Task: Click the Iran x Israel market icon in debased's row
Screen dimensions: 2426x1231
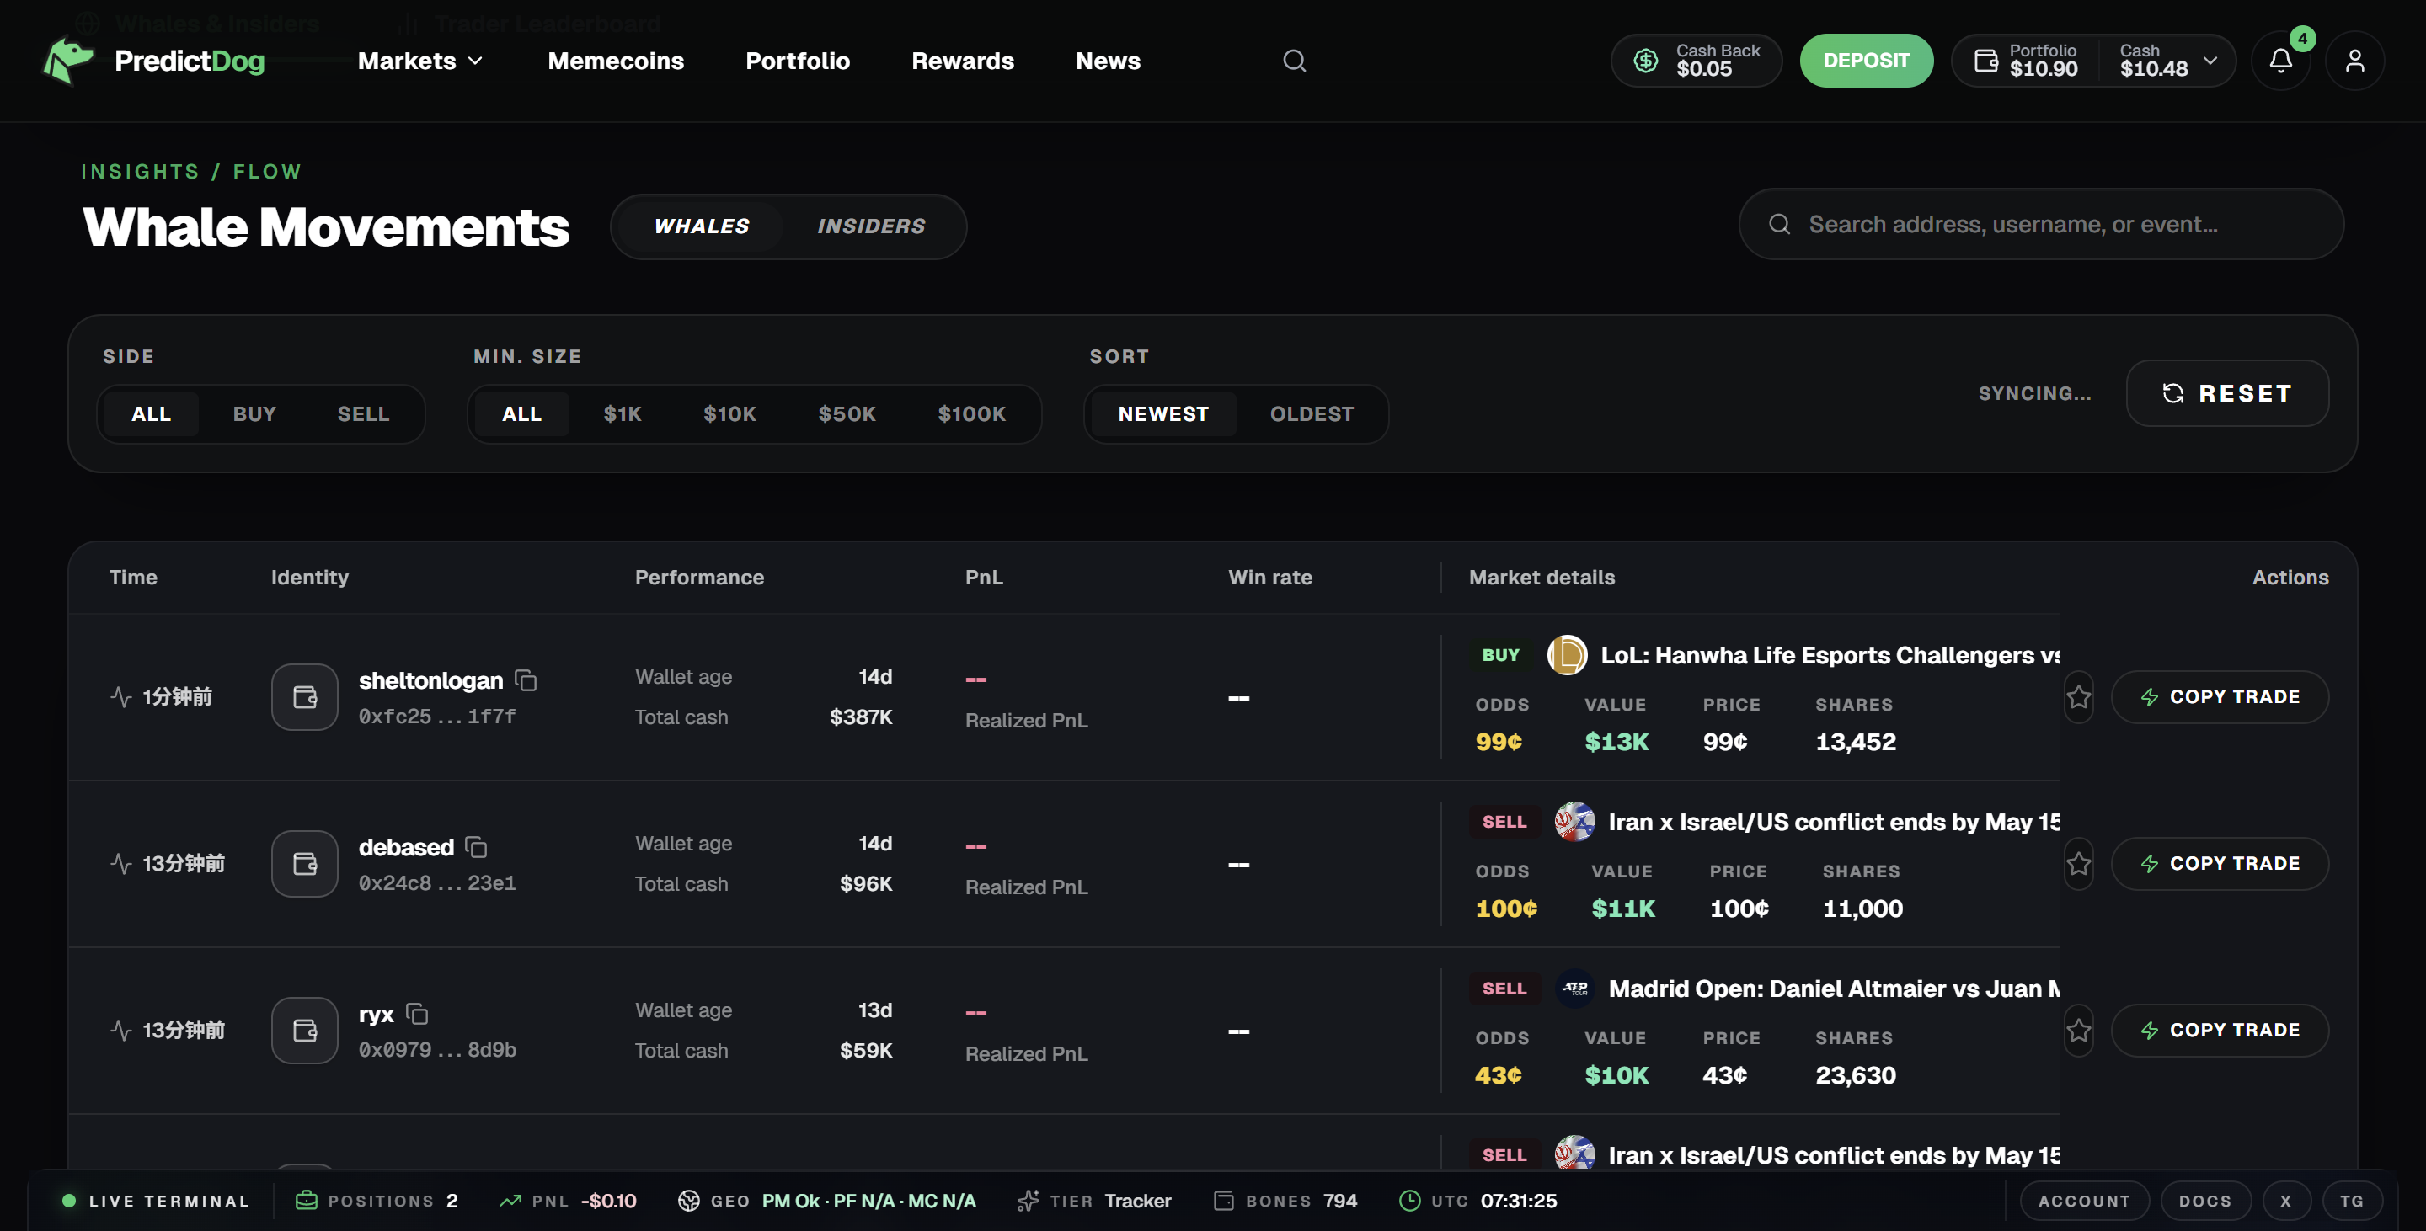Action: 1574,822
